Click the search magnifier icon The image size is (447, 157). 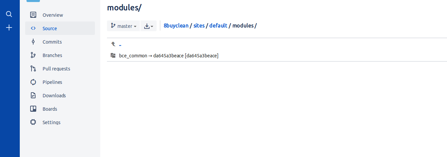point(9,14)
